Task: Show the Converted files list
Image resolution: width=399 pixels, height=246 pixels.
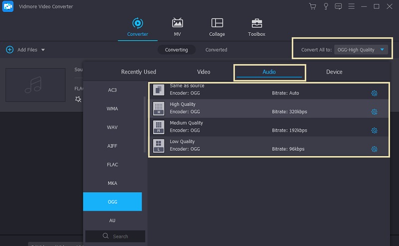Action: click(216, 50)
